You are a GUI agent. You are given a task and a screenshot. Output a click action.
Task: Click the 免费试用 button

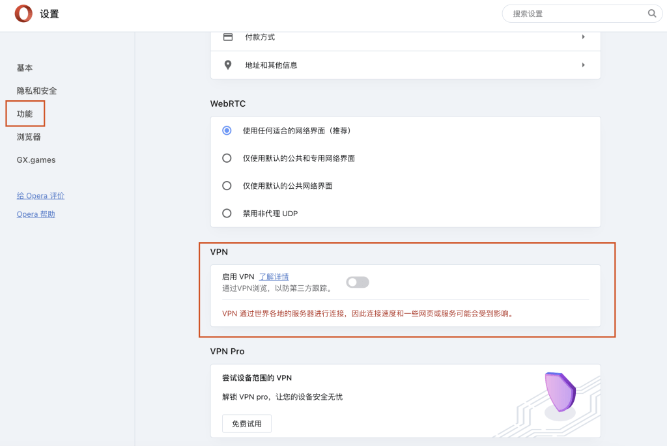247,423
